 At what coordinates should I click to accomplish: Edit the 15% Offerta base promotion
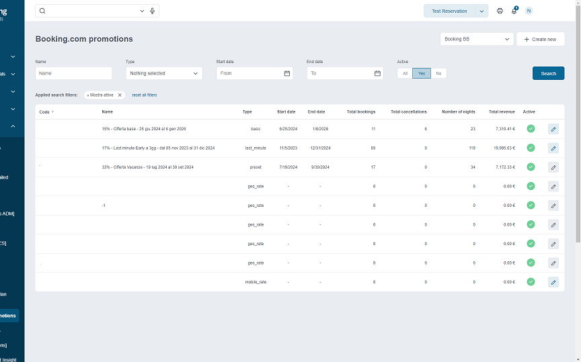coord(553,129)
